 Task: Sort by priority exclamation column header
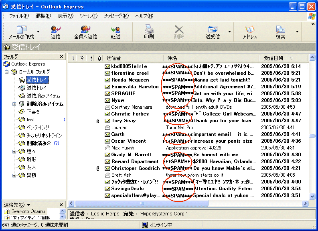pos(91,58)
